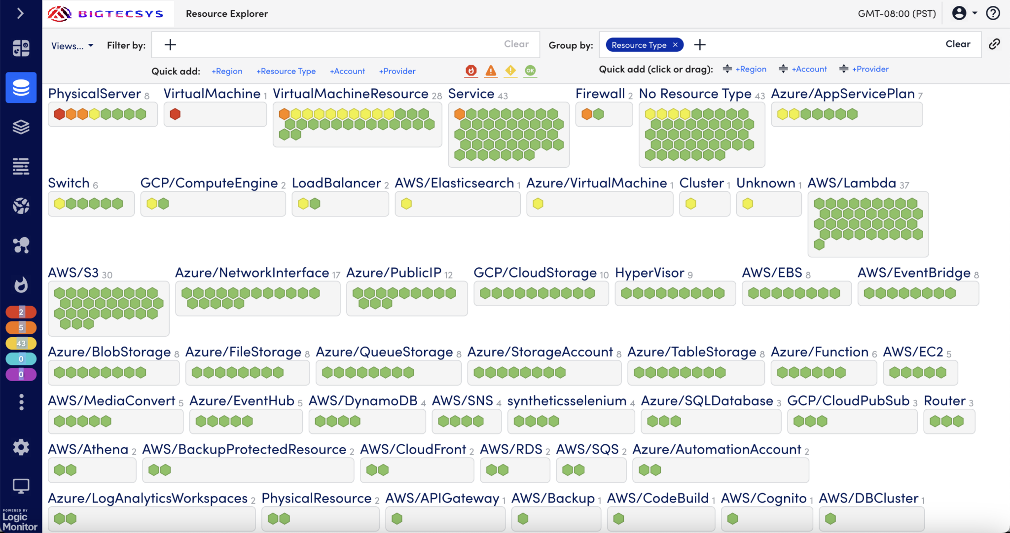Viewport: 1010px width, 533px height.
Task: Open the logs lines icon in sidebar
Action: (21, 167)
